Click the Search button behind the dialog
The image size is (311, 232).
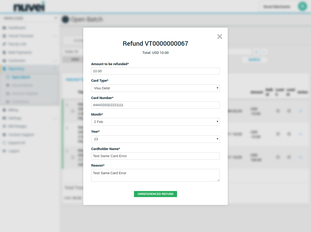pos(254,60)
